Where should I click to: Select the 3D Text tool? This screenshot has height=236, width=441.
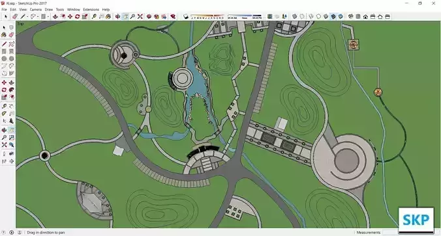pos(11,121)
